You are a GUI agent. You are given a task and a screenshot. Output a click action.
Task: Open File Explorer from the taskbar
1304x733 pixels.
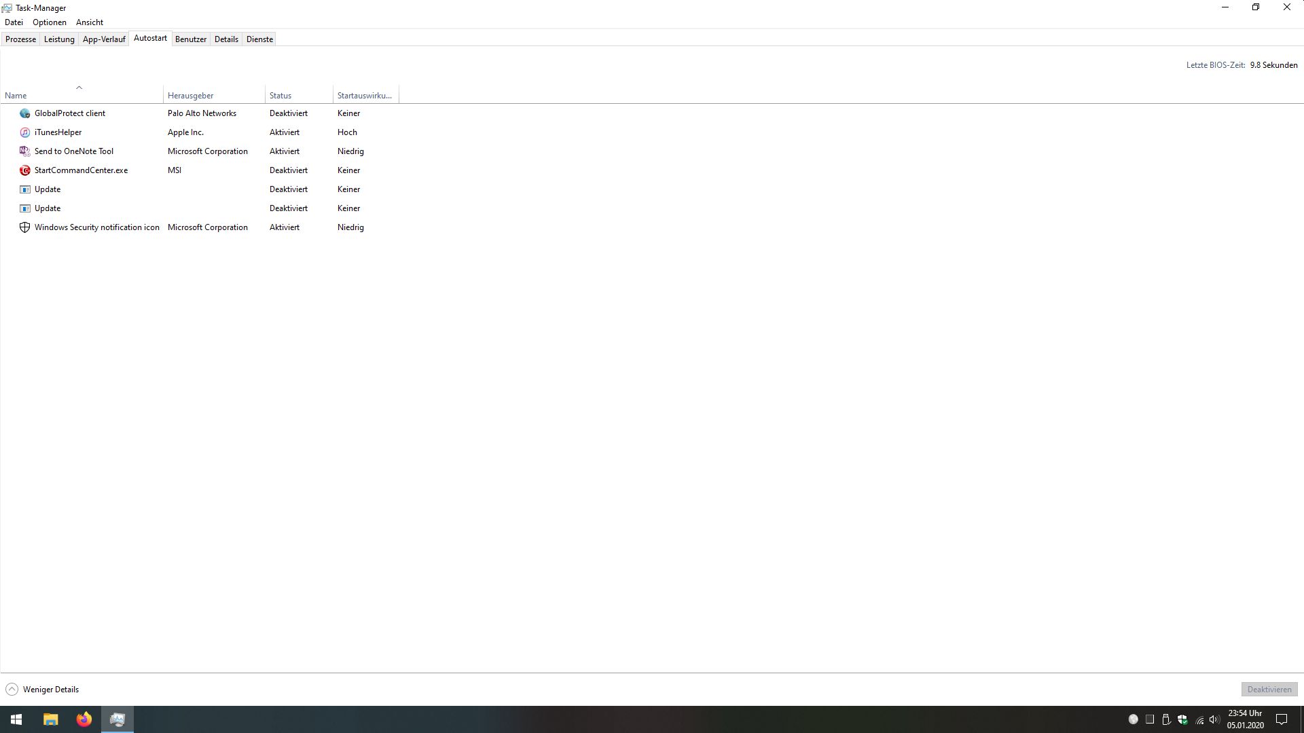coord(50,719)
